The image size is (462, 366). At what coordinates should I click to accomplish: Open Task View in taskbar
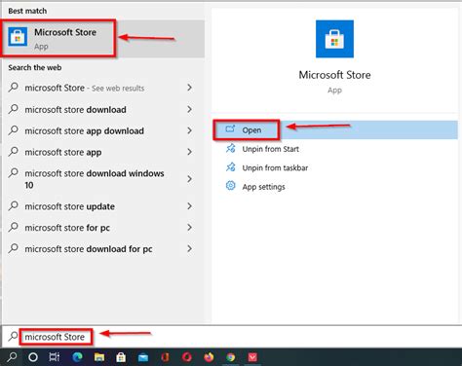[55, 357]
